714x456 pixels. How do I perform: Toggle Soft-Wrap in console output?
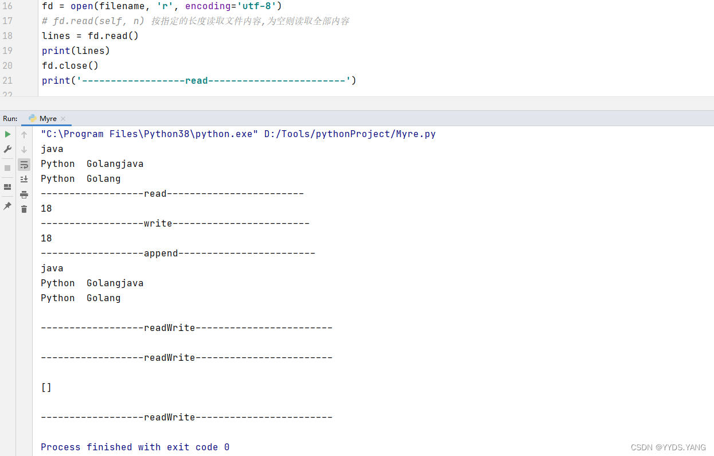click(x=24, y=165)
